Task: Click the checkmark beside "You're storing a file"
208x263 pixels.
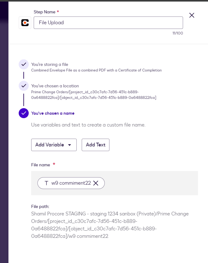Action: [x=24, y=64]
